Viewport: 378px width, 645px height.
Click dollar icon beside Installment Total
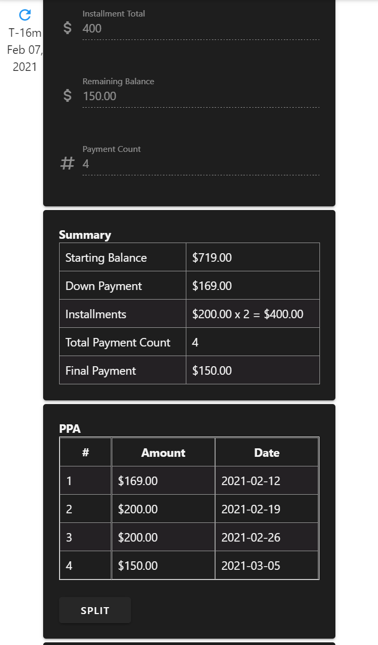(67, 28)
